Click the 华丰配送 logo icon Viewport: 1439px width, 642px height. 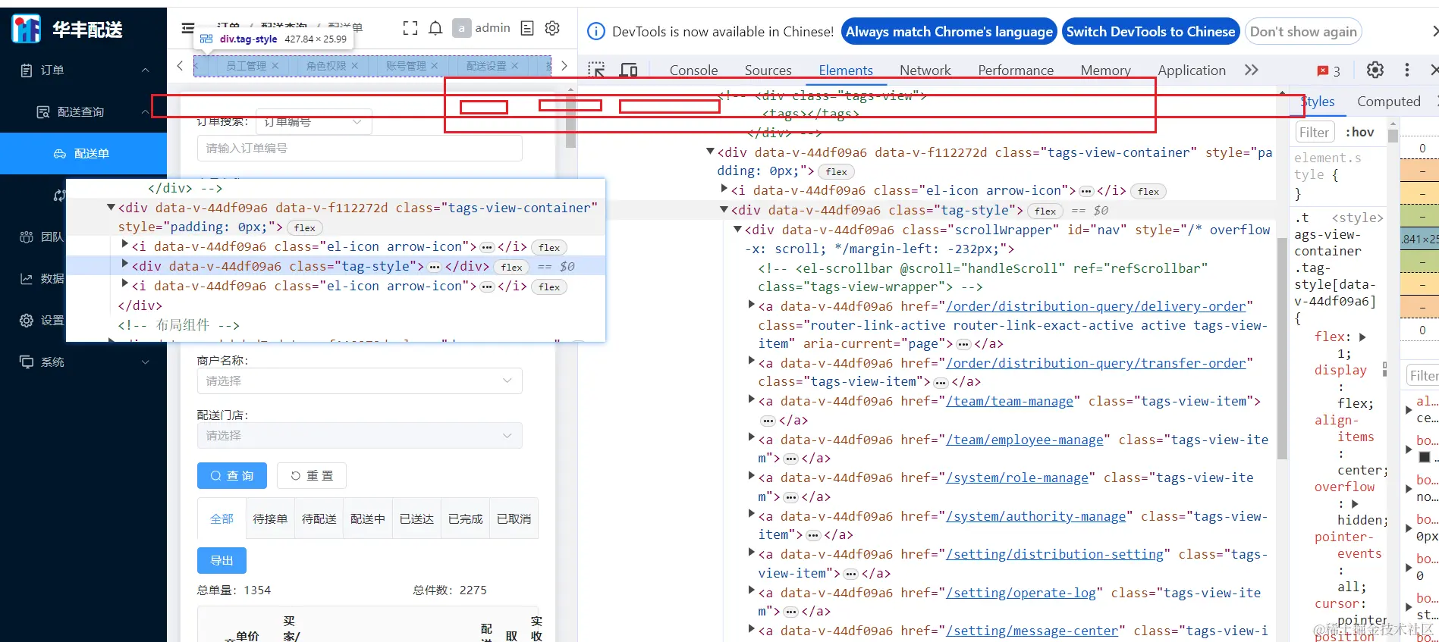coord(27,29)
